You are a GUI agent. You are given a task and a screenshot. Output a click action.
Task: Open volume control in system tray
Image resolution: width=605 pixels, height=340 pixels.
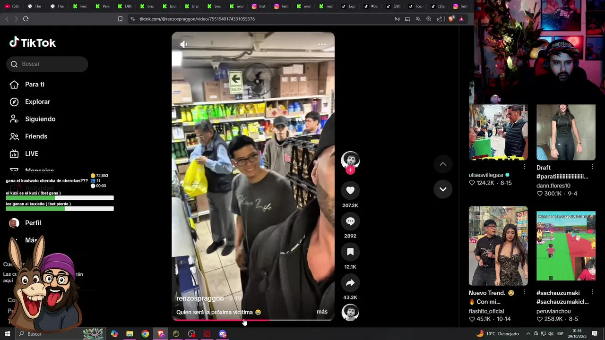(551, 334)
